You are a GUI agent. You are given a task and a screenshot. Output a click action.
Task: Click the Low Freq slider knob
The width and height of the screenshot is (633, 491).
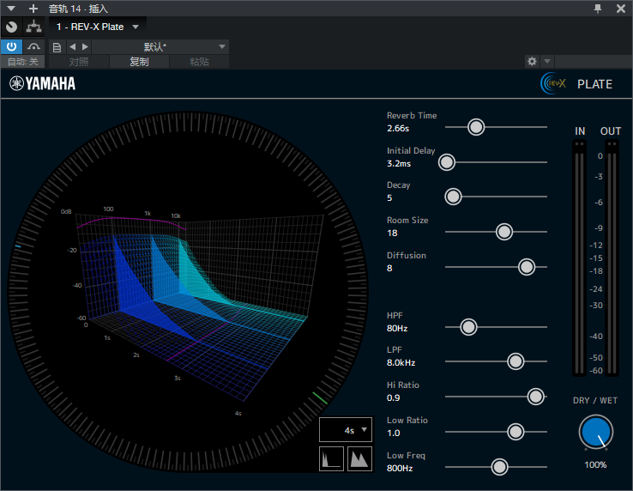(499, 467)
